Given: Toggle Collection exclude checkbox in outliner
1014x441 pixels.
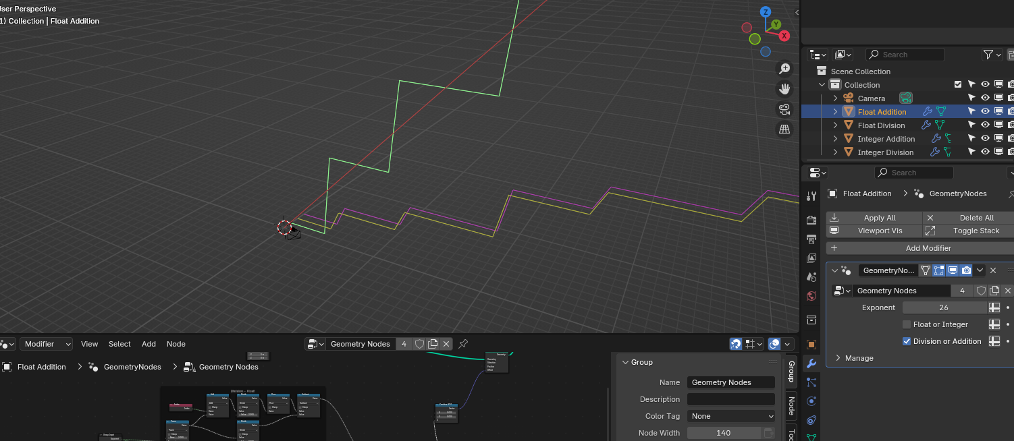Looking at the screenshot, I should (957, 84).
